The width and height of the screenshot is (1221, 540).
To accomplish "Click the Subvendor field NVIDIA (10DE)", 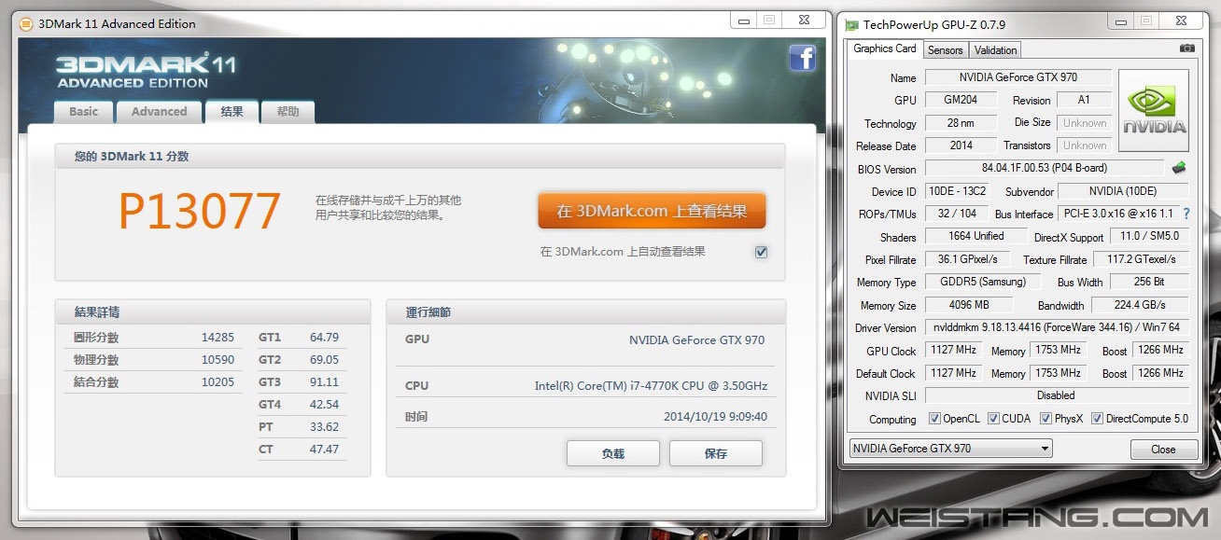I will coord(1124,191).
